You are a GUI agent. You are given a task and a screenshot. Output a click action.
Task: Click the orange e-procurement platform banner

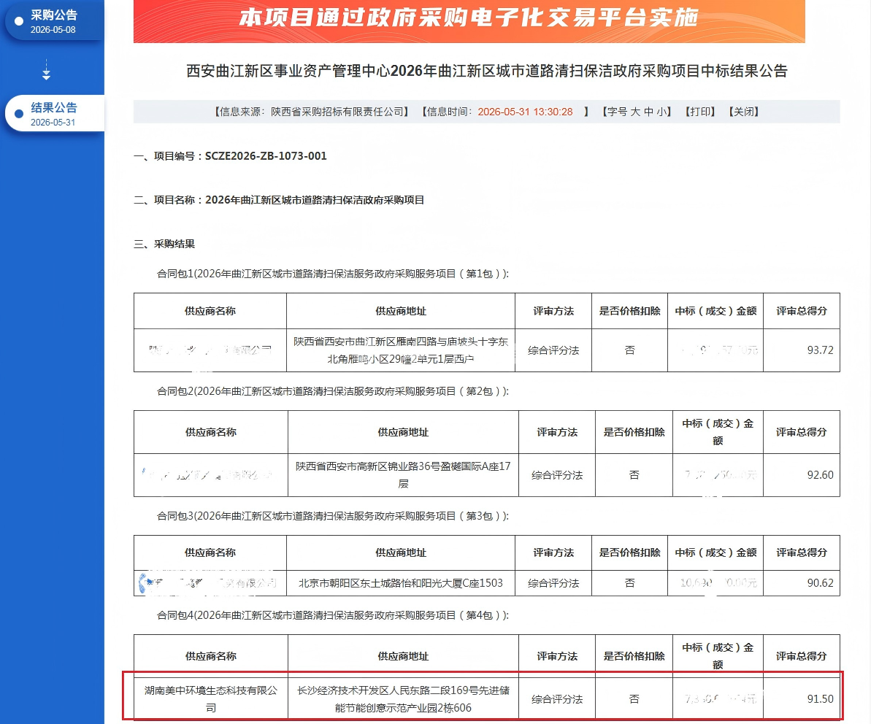click(469, 21)
